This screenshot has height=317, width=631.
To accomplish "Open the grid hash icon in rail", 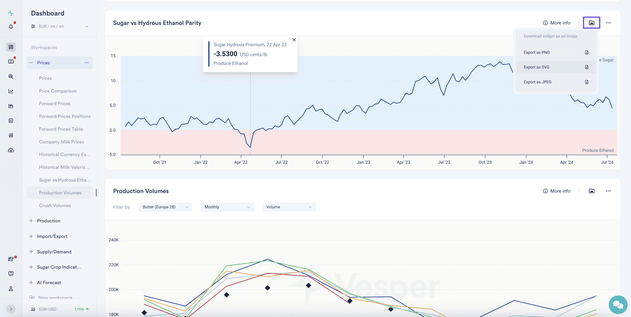I will click(11, 136).
